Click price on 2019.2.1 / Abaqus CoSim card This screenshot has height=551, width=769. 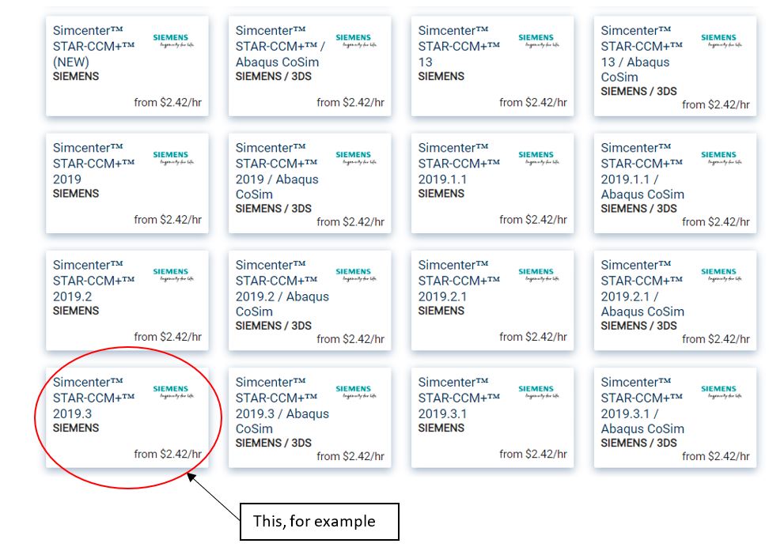click(x=716, y=339)
